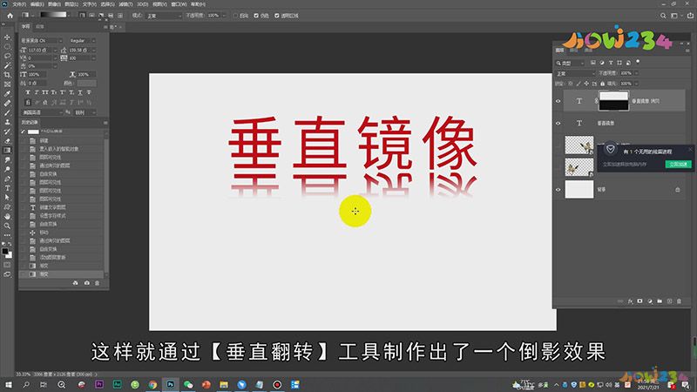
Task: Toggle the 透明区域 transparency checkbox
Action: click(x=277, y=16)
